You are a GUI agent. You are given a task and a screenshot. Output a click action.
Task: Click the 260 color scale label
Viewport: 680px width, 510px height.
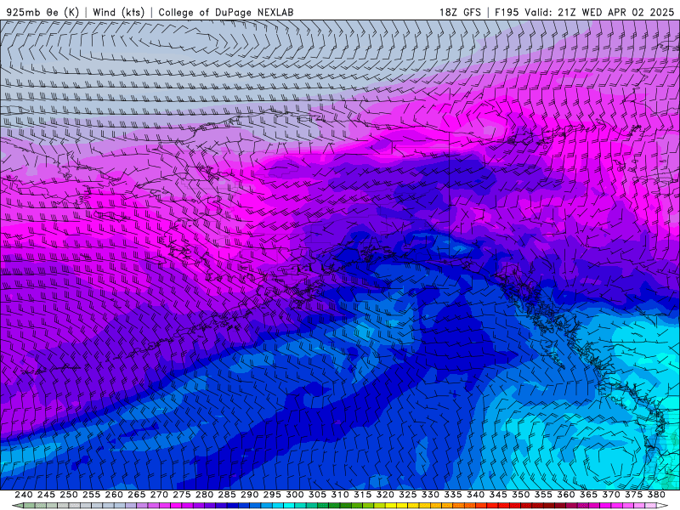[x=114, y=495]
